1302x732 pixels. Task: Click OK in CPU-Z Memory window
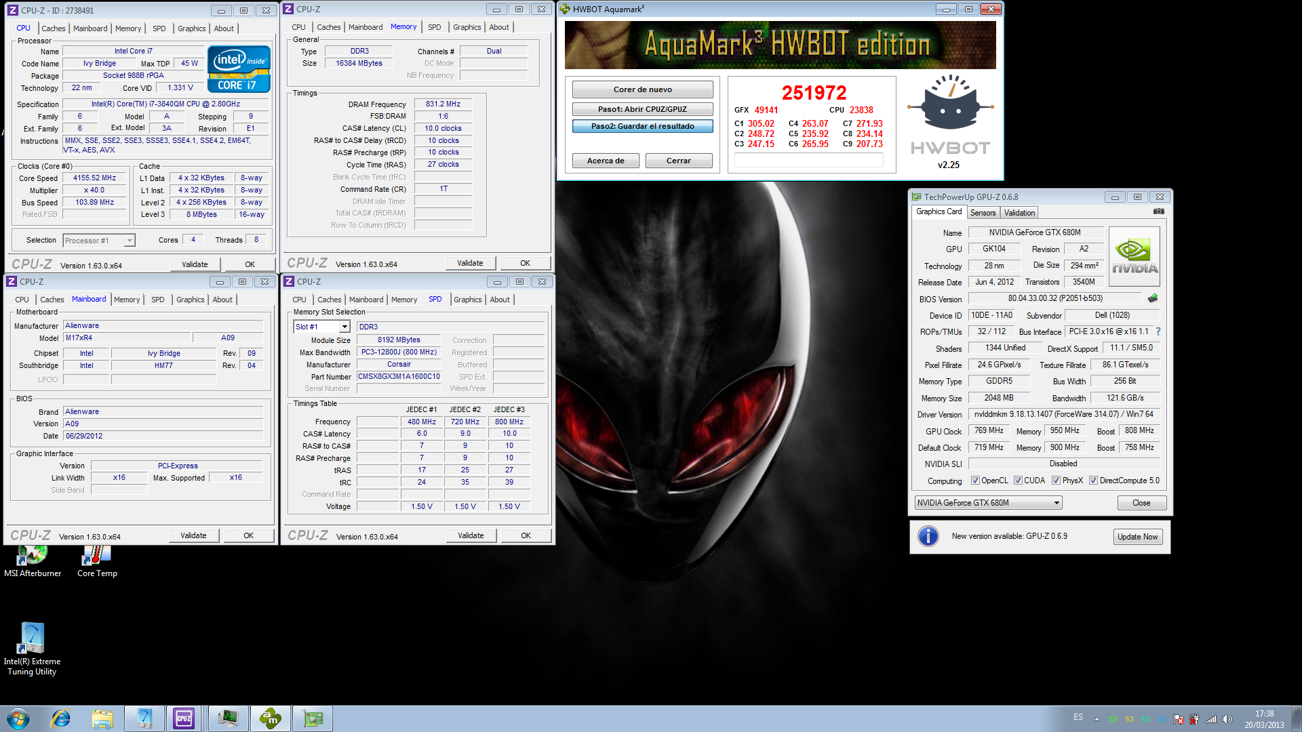(526, 263)
